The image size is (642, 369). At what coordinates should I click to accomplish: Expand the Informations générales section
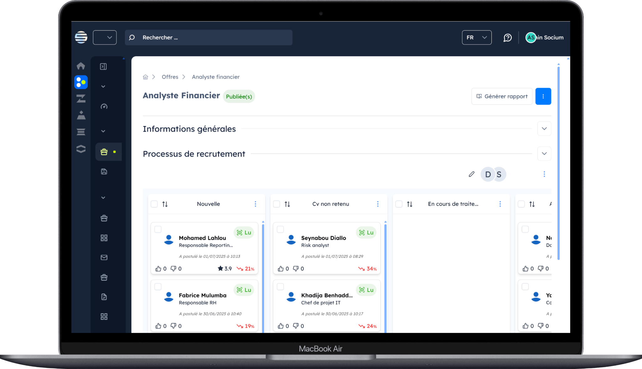point(544,129)
